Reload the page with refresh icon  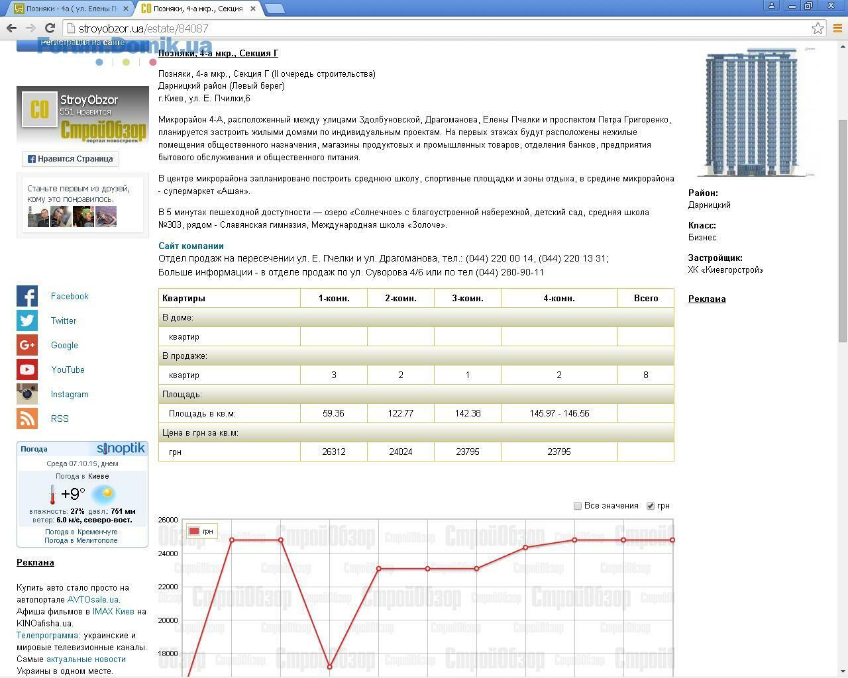[x=50, y=28]
